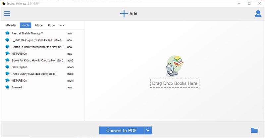Select the METAFISICA azw book title
Image resolution: width=265 pixels, height=138 pixels.
[x=19, y=54]
